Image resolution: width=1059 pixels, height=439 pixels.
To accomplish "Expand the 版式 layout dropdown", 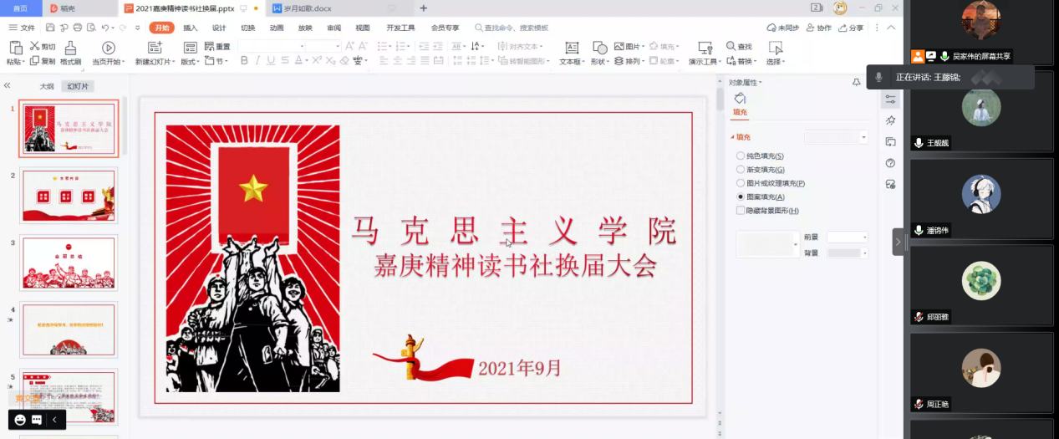I will click(x=191, y=62).
